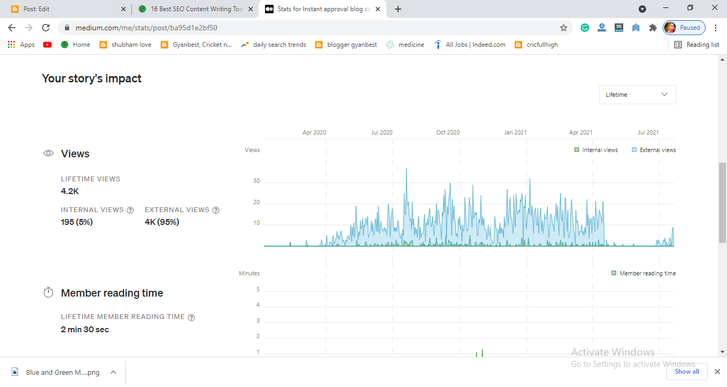Reload the Medium stats page
The width and height of the screenshot is (727, 387).
coord(46,28)
